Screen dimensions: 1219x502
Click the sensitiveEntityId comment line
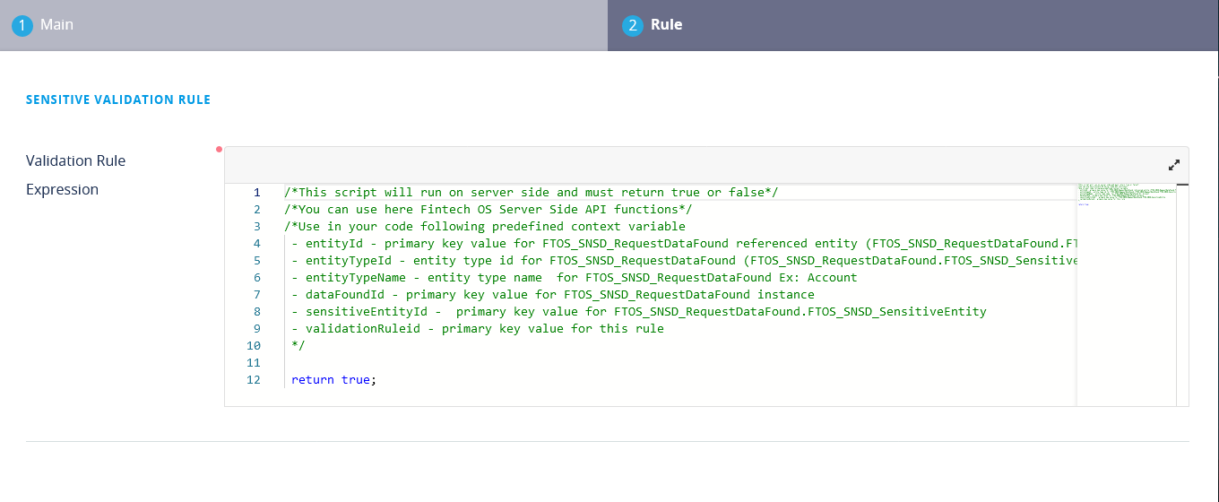(x=638, y=312)
